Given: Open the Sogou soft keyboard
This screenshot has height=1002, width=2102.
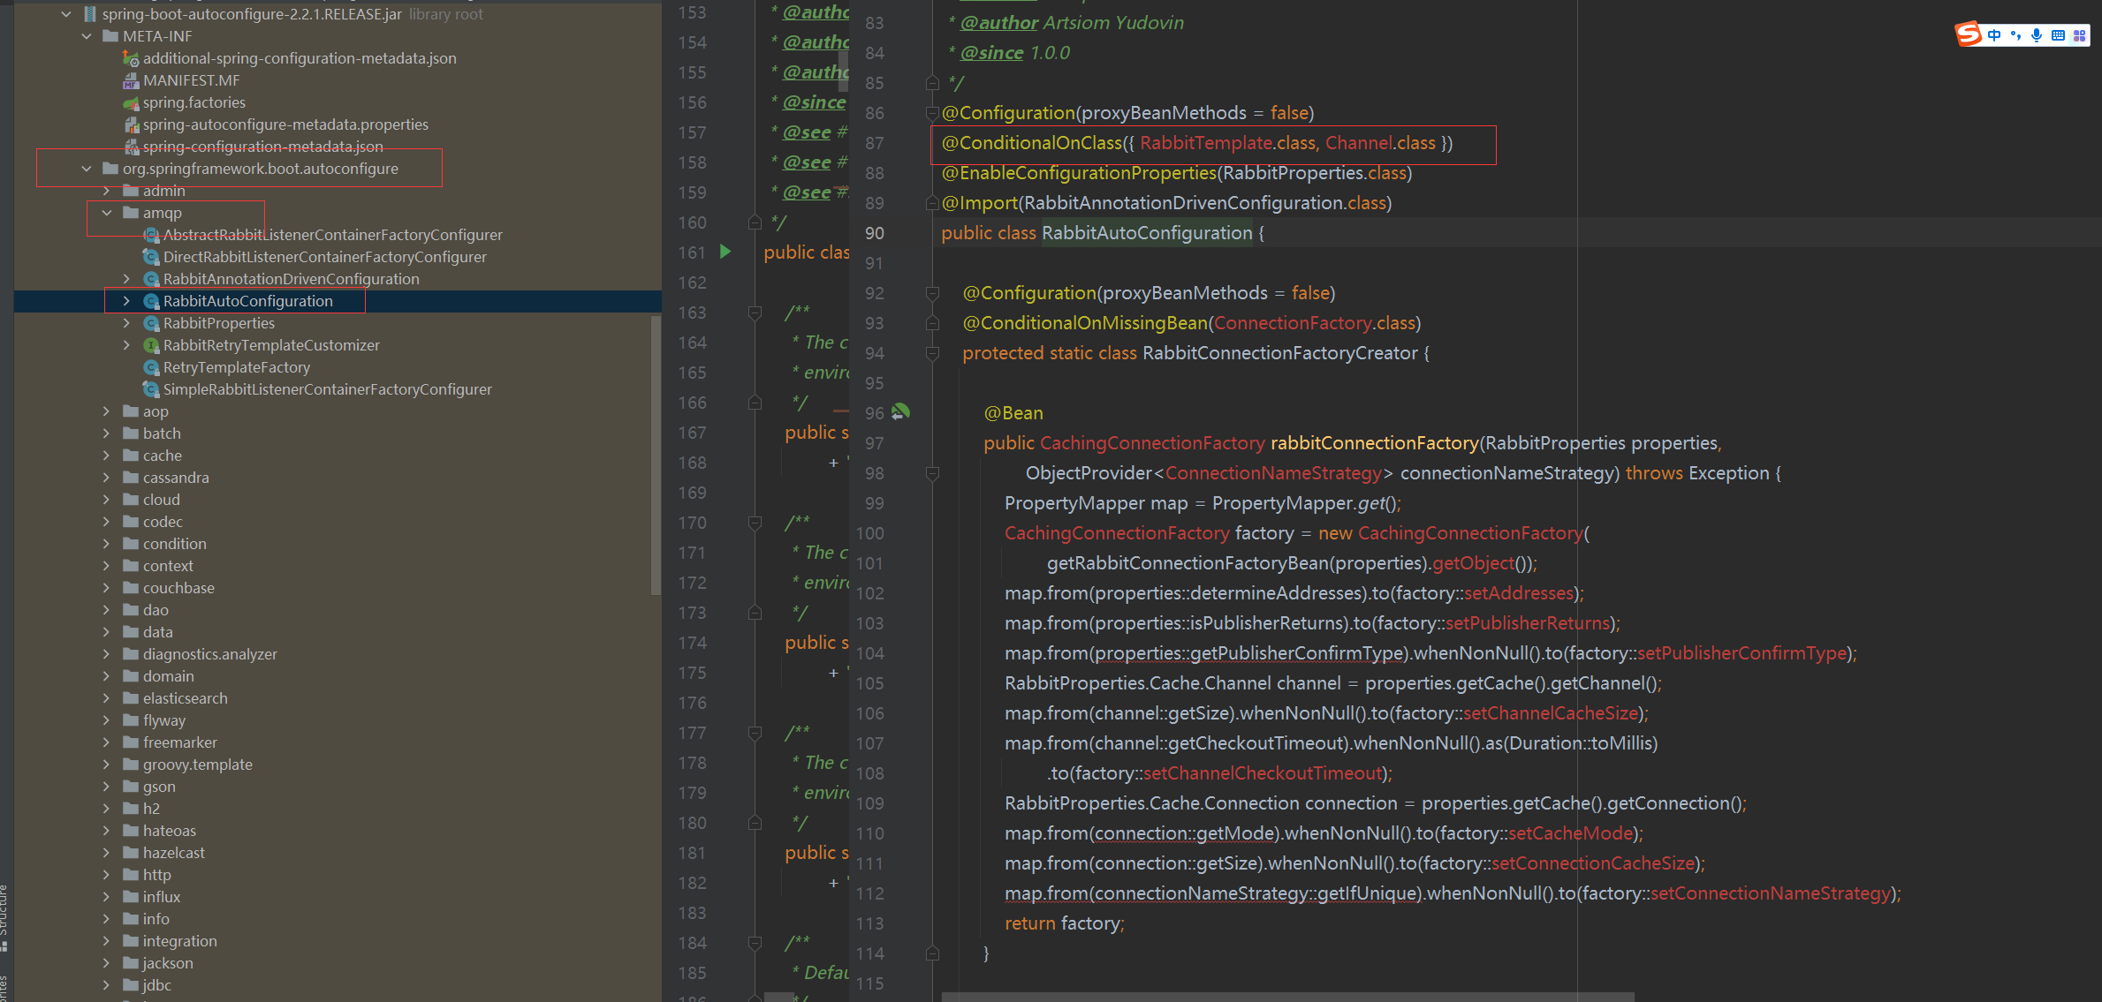Looking at the screenshot, I should coord(2059,35).
